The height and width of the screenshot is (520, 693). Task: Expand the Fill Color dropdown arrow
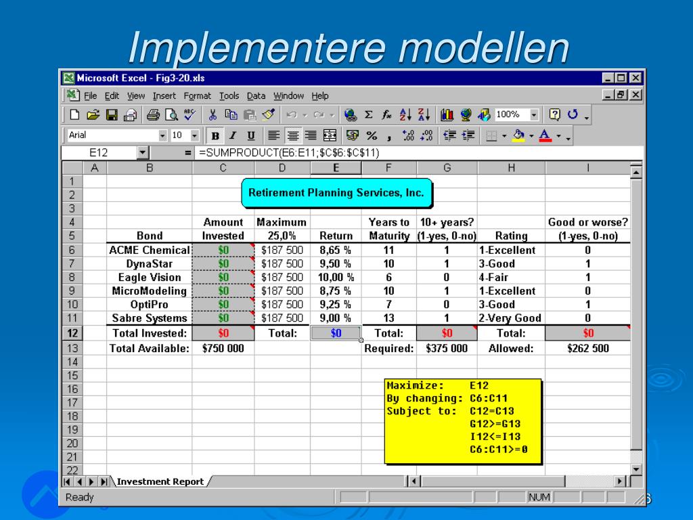coord(531,135)
